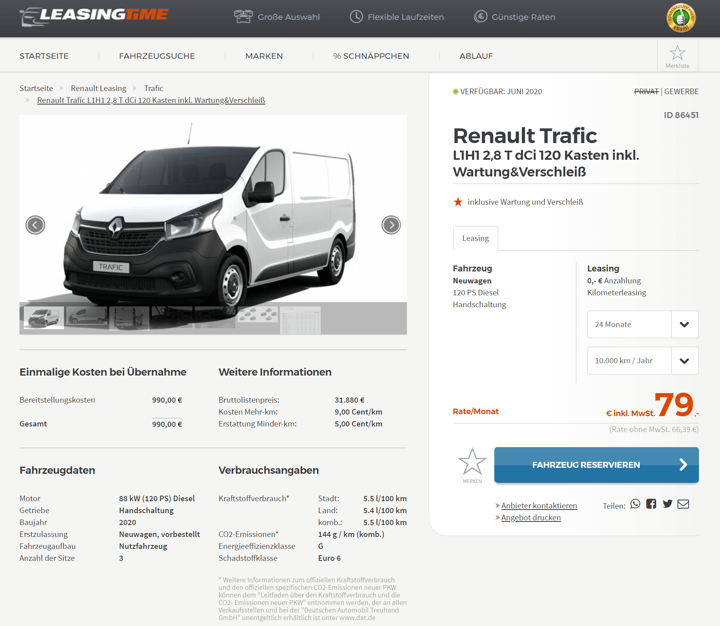The width and height of the screenshot is (720, 626).
Task: Click the orange star beside inklusive Wartung
Action: pos(458,202)
